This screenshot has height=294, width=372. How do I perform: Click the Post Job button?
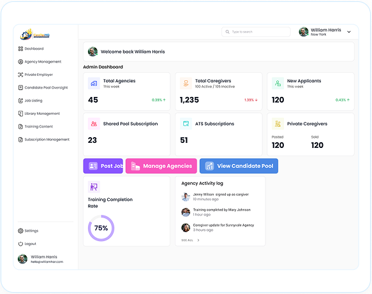tap(103, 166)
